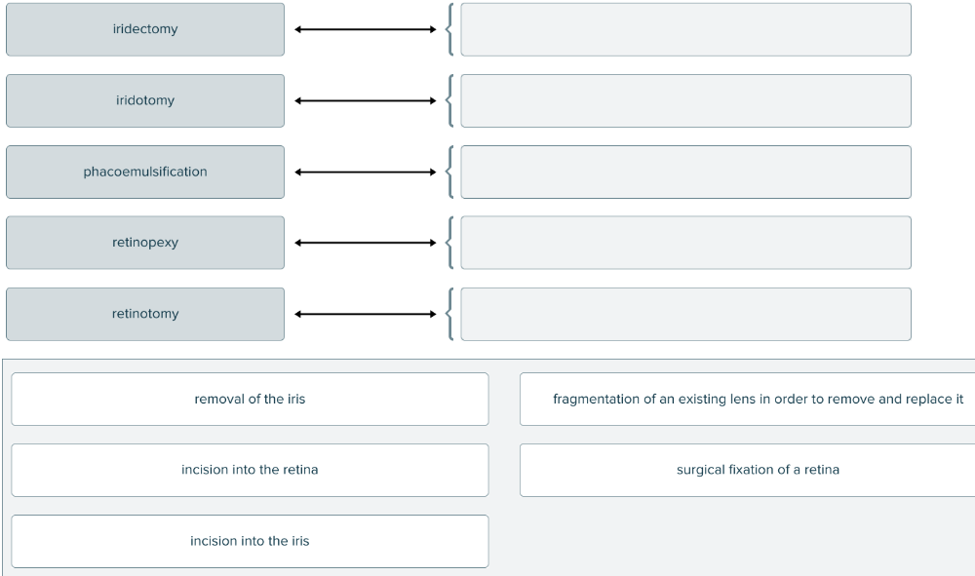
Task: Pick the "removal of the iris" answer tile
Action: [x=250, y=399]
